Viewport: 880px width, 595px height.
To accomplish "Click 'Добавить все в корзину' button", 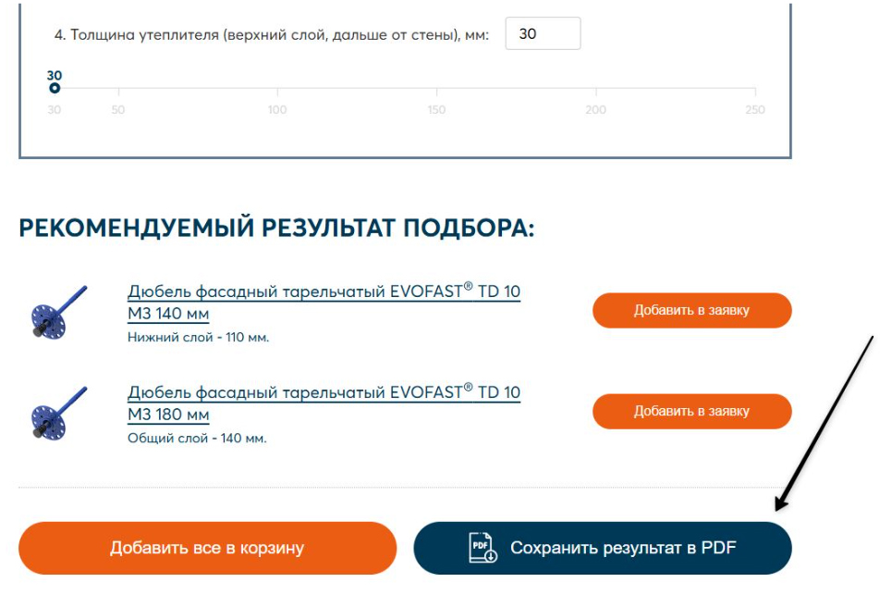I will tap(207, 548).
